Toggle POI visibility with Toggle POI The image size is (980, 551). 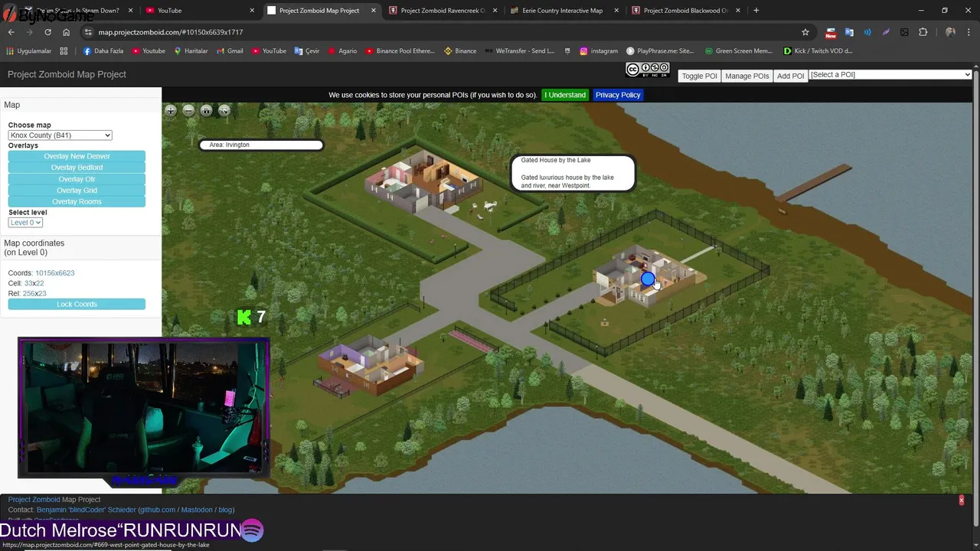tap(699, 76)
